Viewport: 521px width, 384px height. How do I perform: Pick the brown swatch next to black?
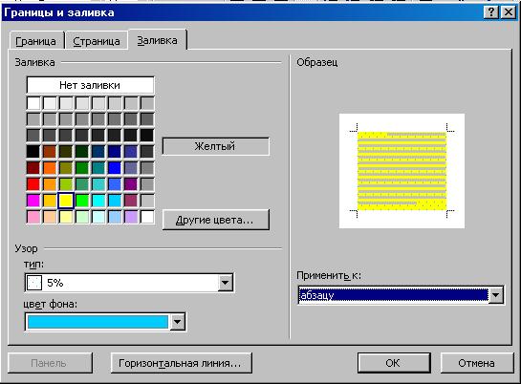point(50,152)
